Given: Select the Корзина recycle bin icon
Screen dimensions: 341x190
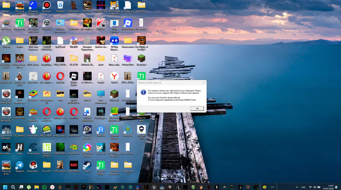Looking at the screenshot, I should tap(60, 7).
